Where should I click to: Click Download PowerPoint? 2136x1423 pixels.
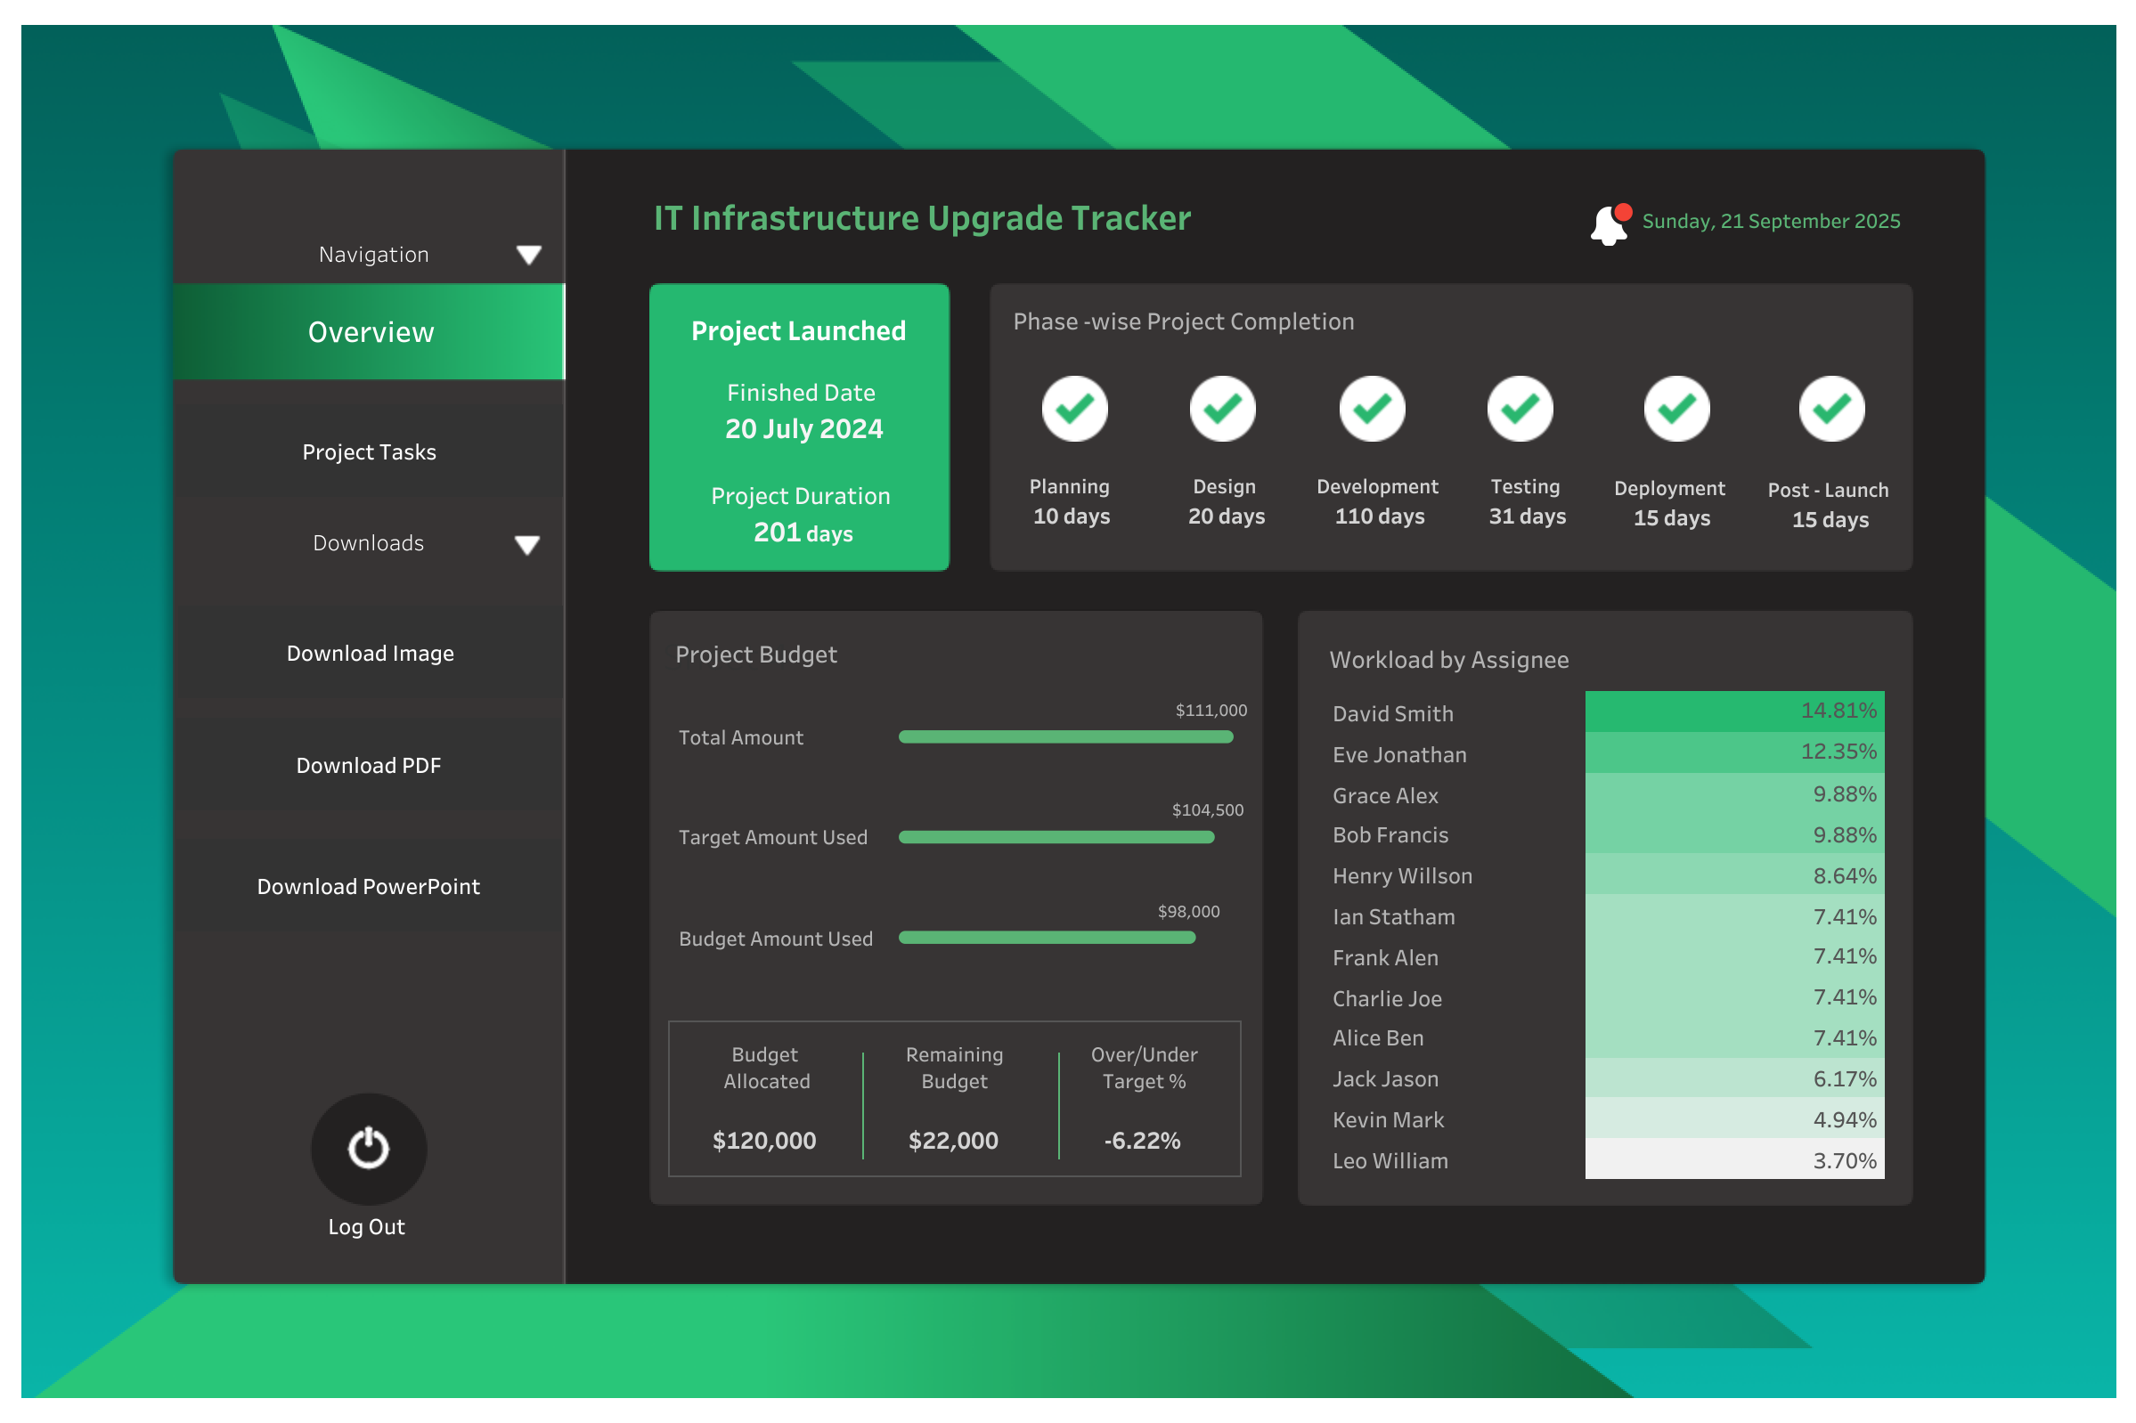tap(369, 887)
